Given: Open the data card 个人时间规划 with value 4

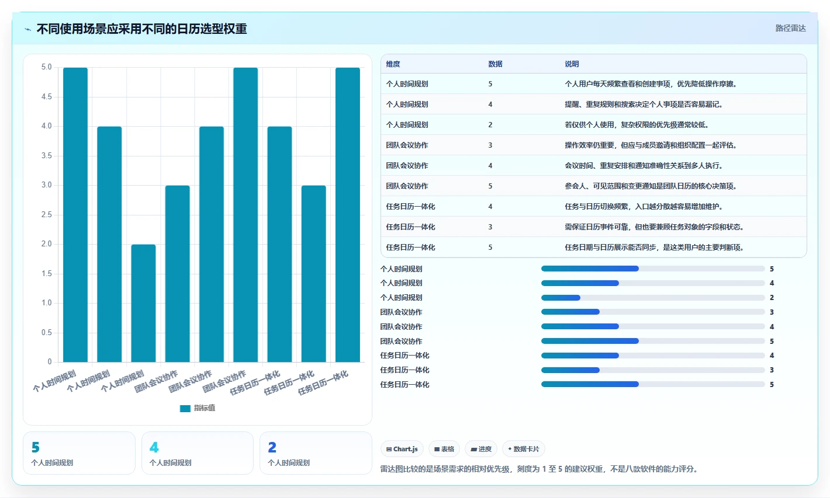Looking at the screenshot, I should click(x=198, y=453).
